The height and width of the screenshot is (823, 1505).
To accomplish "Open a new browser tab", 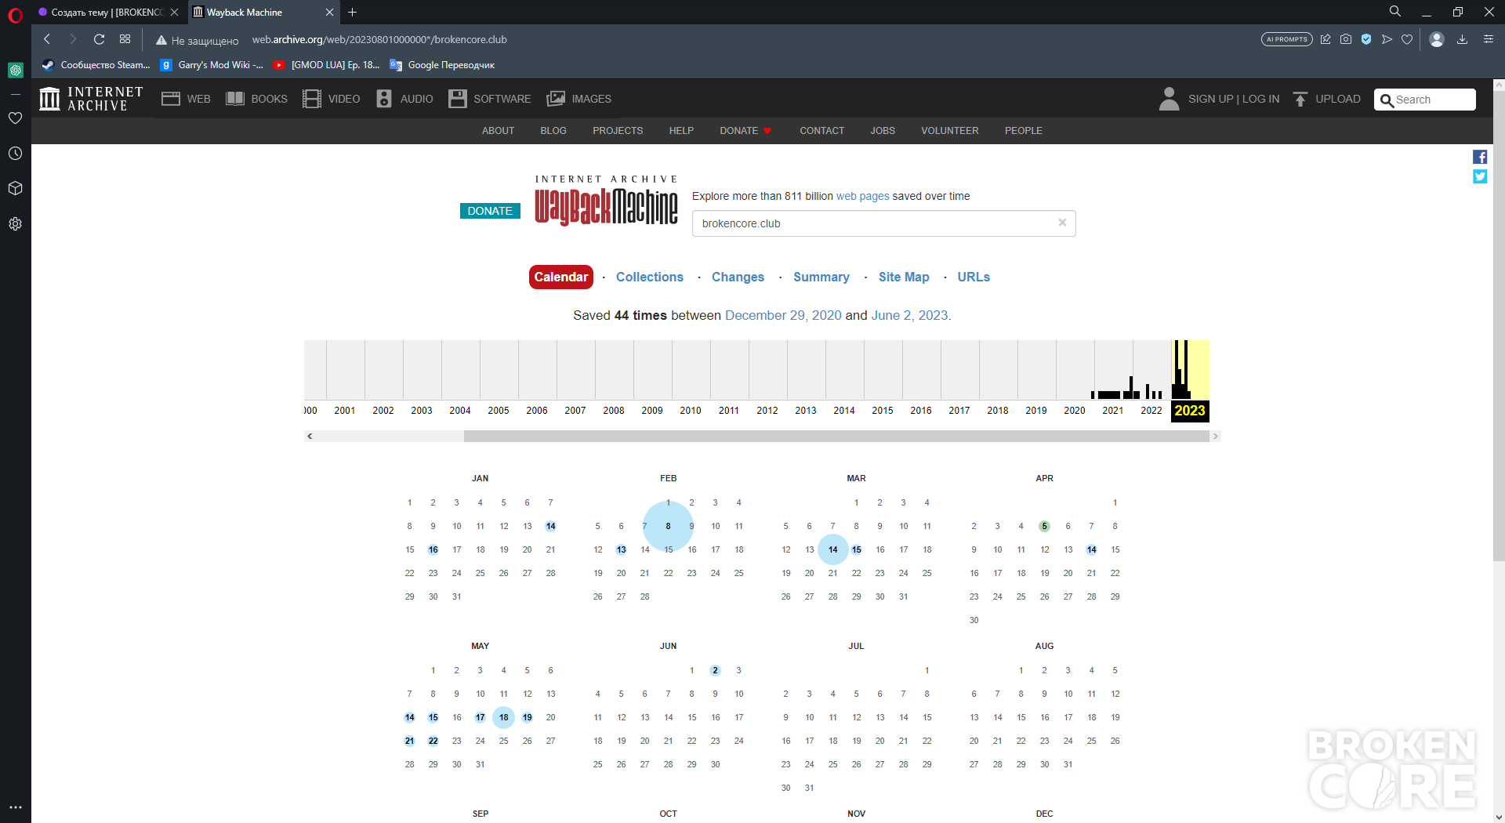I will [353, 13].
